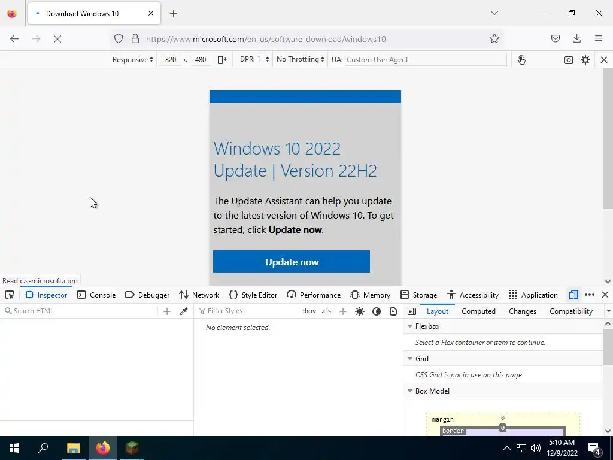Open DevTools three-dot customize menu
613x460 pixels.
tap(590, 295)
